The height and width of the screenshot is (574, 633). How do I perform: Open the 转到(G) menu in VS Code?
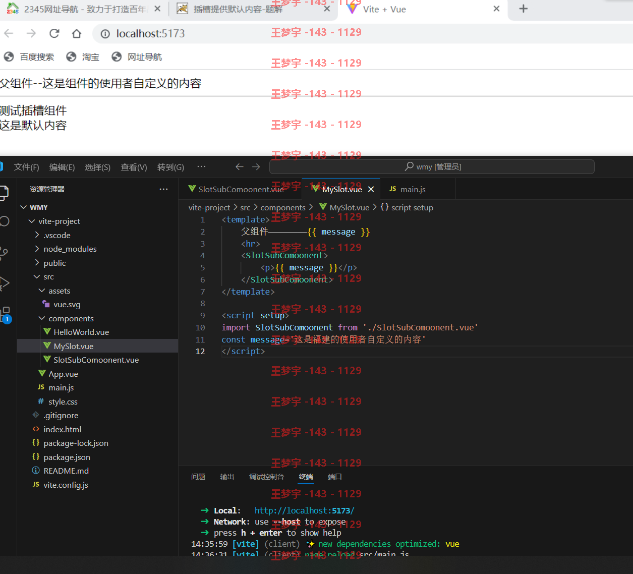pos(170,167)
